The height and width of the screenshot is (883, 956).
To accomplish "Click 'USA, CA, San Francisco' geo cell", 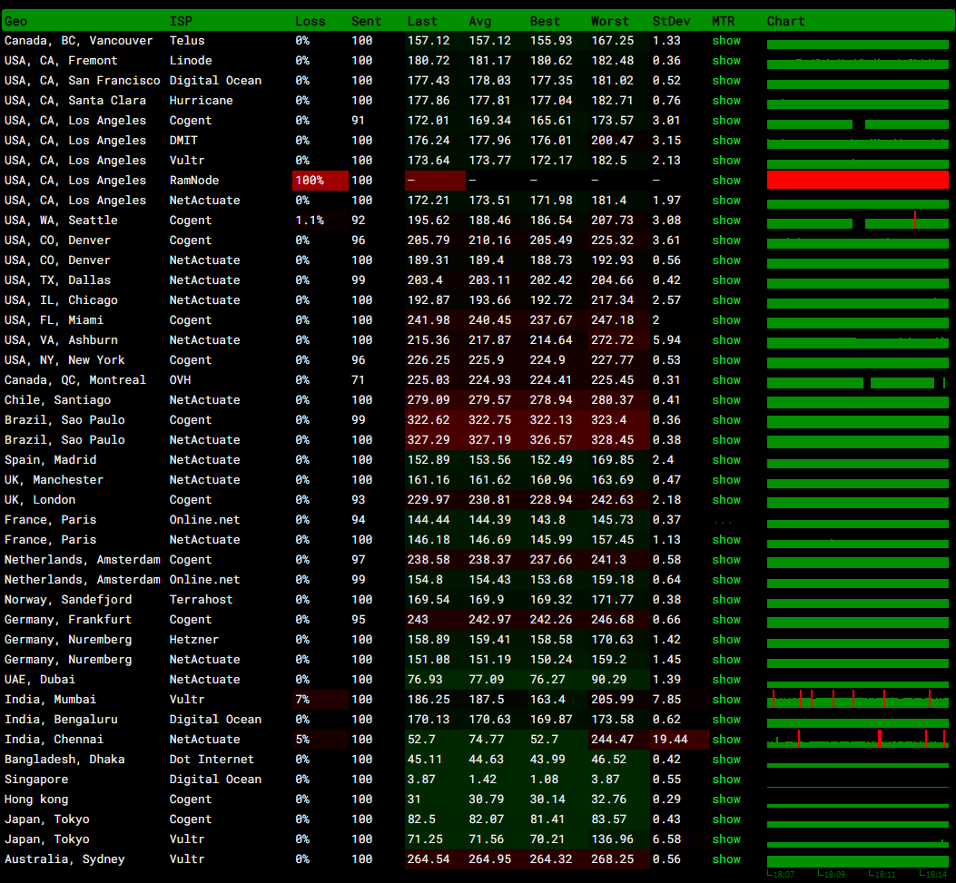I will pos(83,81).
